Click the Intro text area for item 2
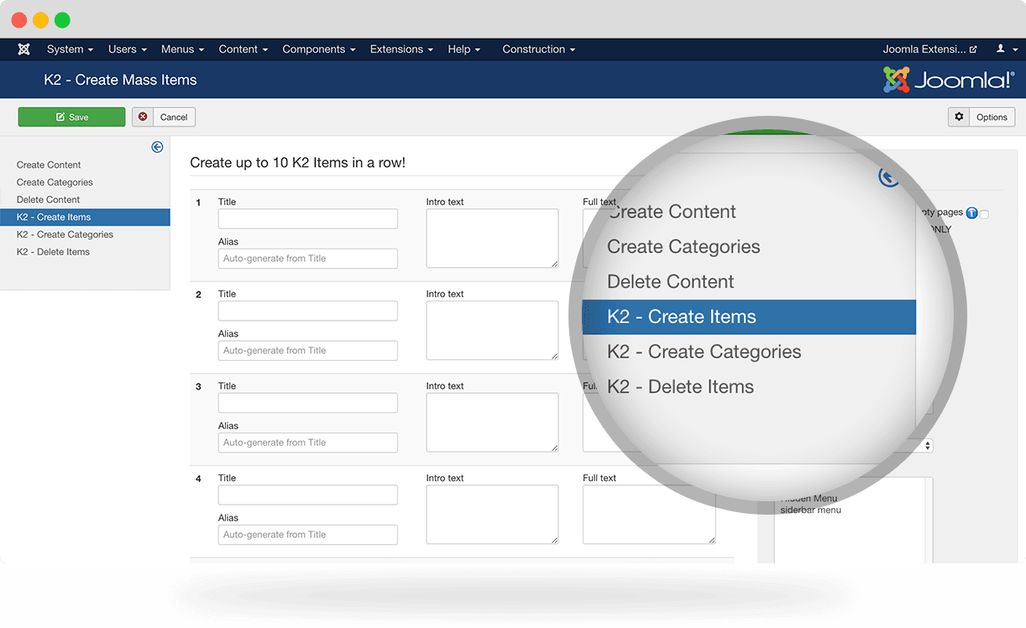 [492, 331]
